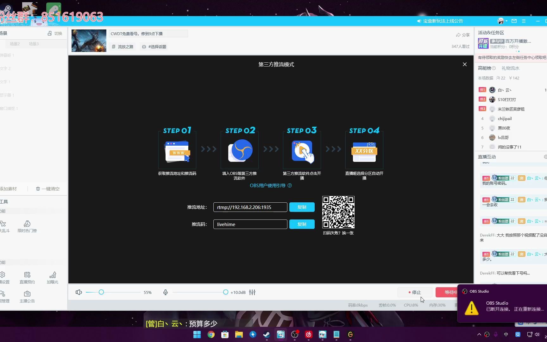Open OBS Studio from the taskbar
The height and width of the screenshot is (342, 547).
295,334
